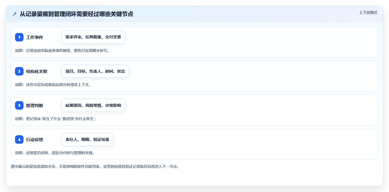Click the 延期原因、风险等级、决策影响 chip
This screenshot has height=192, width=389.
pyautogui.click(x=93, y=105)
